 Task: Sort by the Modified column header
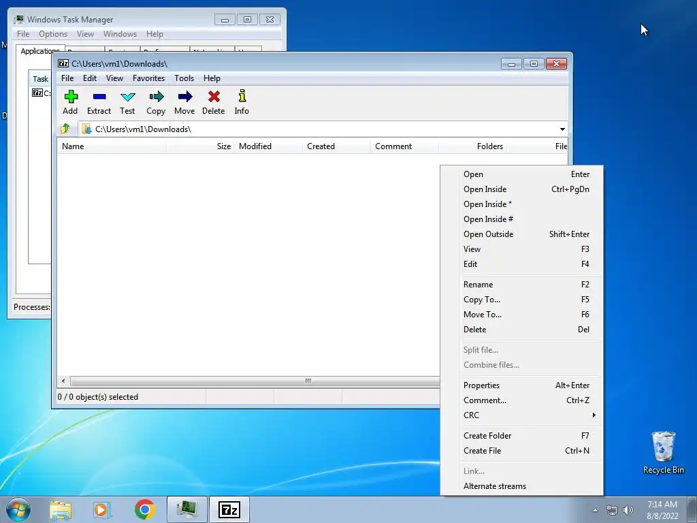268,146
